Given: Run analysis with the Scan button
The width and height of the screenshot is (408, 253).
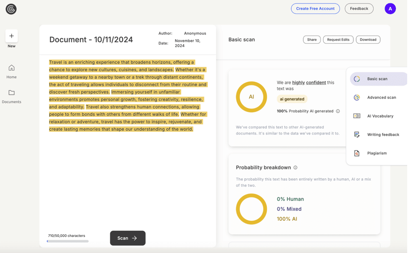Looking at the screenshot, I should [x=127, y=238].
